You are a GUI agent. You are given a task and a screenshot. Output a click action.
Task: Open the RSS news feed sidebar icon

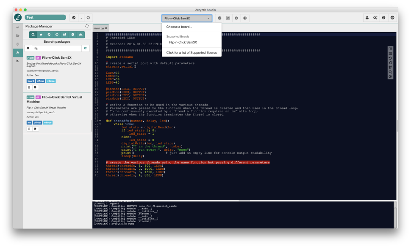coord(18,61)
